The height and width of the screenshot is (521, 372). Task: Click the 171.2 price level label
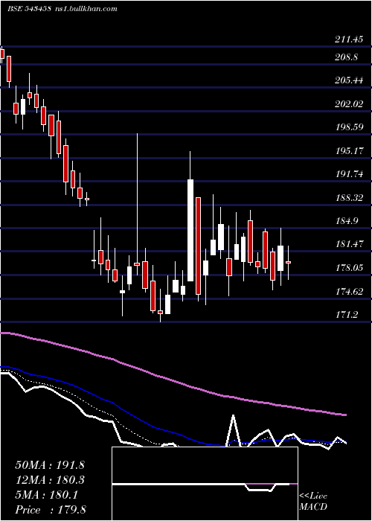(x=347, y=315)
